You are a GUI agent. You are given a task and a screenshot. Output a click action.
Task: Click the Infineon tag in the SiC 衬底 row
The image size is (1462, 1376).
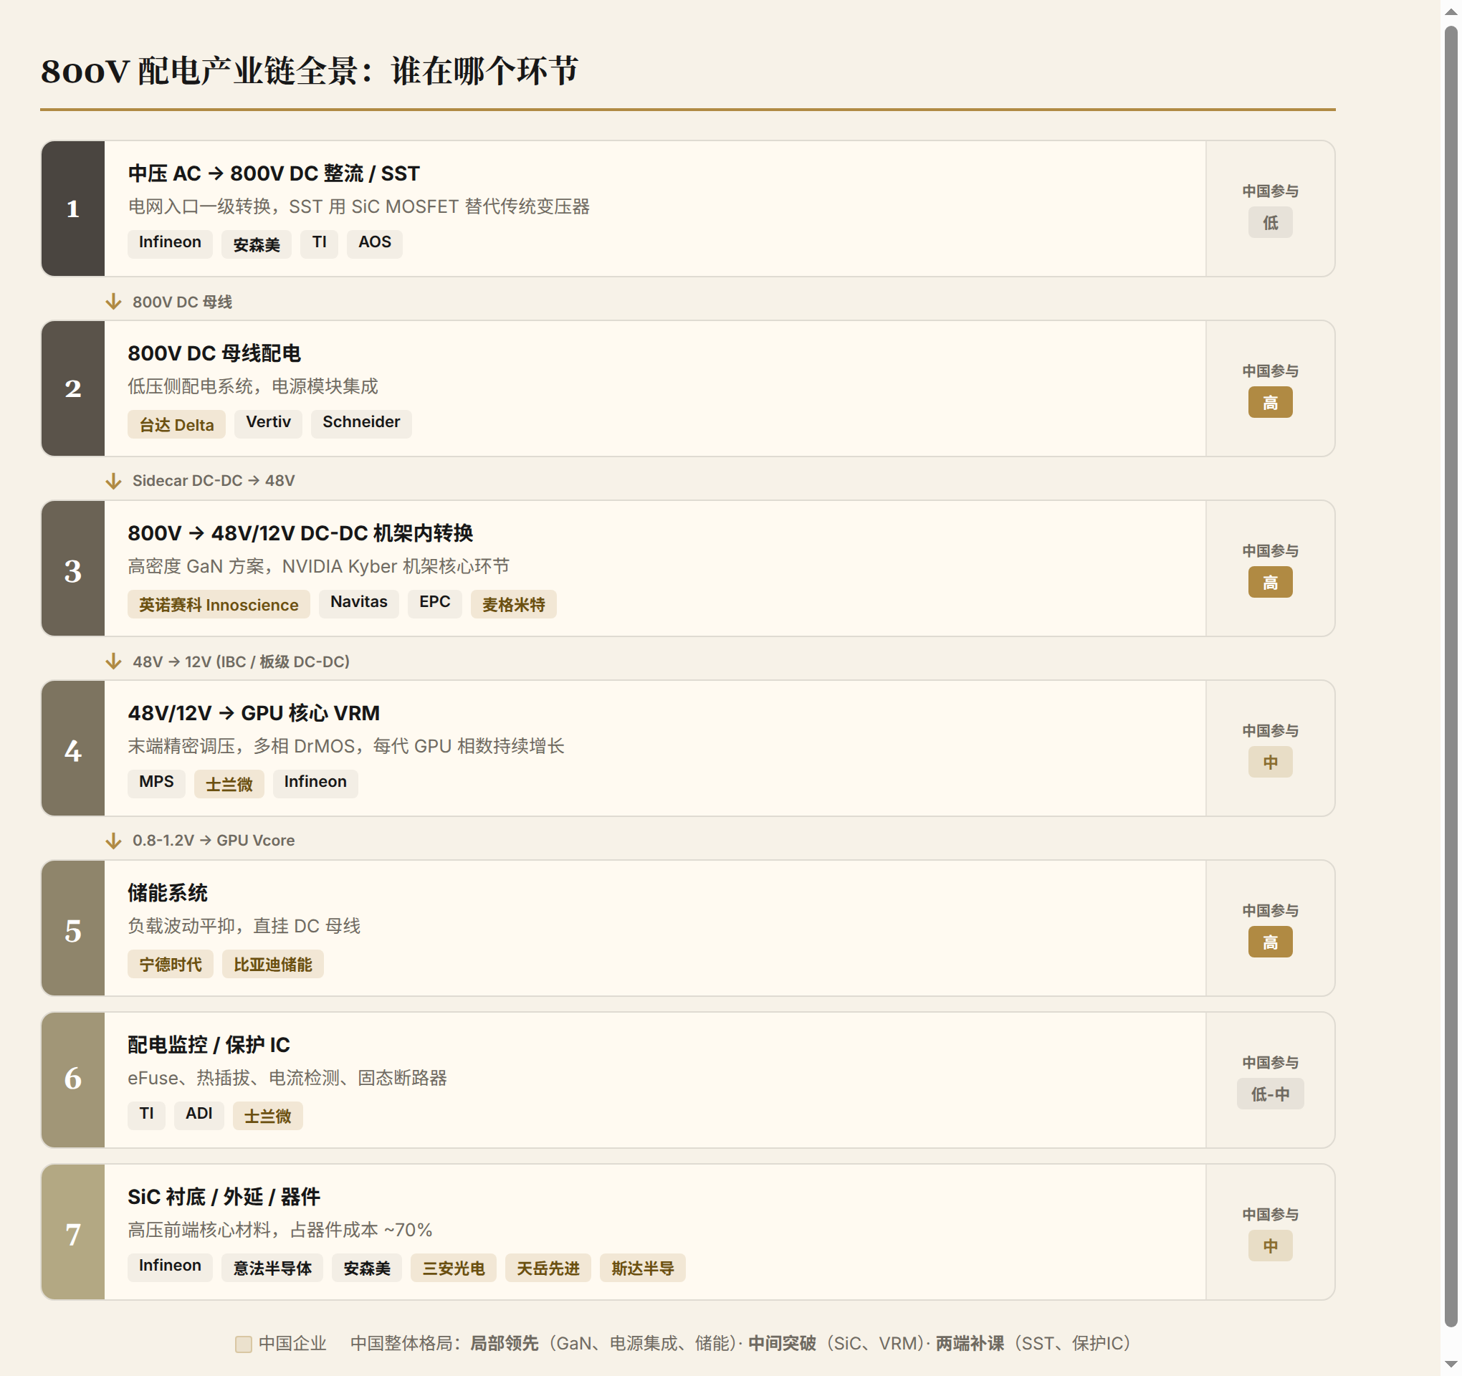click(170, 1267)
